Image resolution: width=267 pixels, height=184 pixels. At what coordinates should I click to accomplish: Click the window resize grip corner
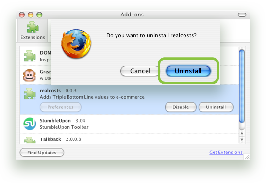coord(247,157)
